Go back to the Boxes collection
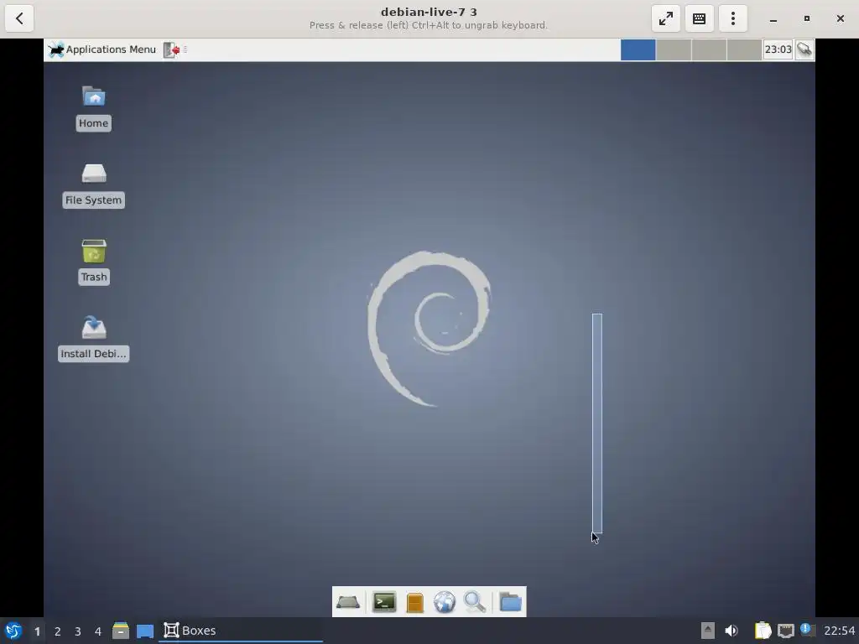The image size is (859, 644). tap(20, 18)
